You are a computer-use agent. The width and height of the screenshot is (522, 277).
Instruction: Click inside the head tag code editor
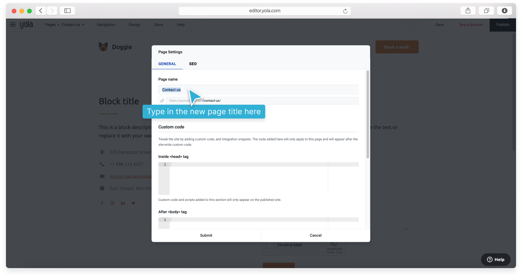pyautogui.click(x=249, y=178)
